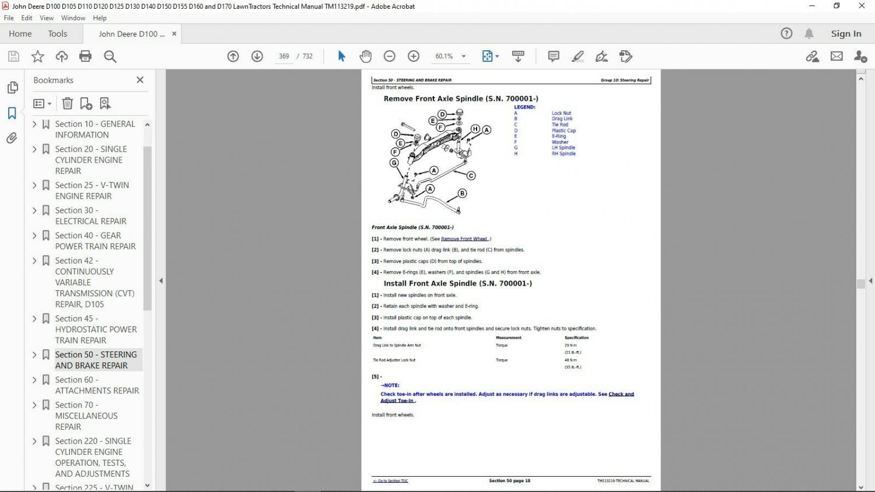Click the Sign In button
The width and height of the screenshot is (875, 492).
846,33
